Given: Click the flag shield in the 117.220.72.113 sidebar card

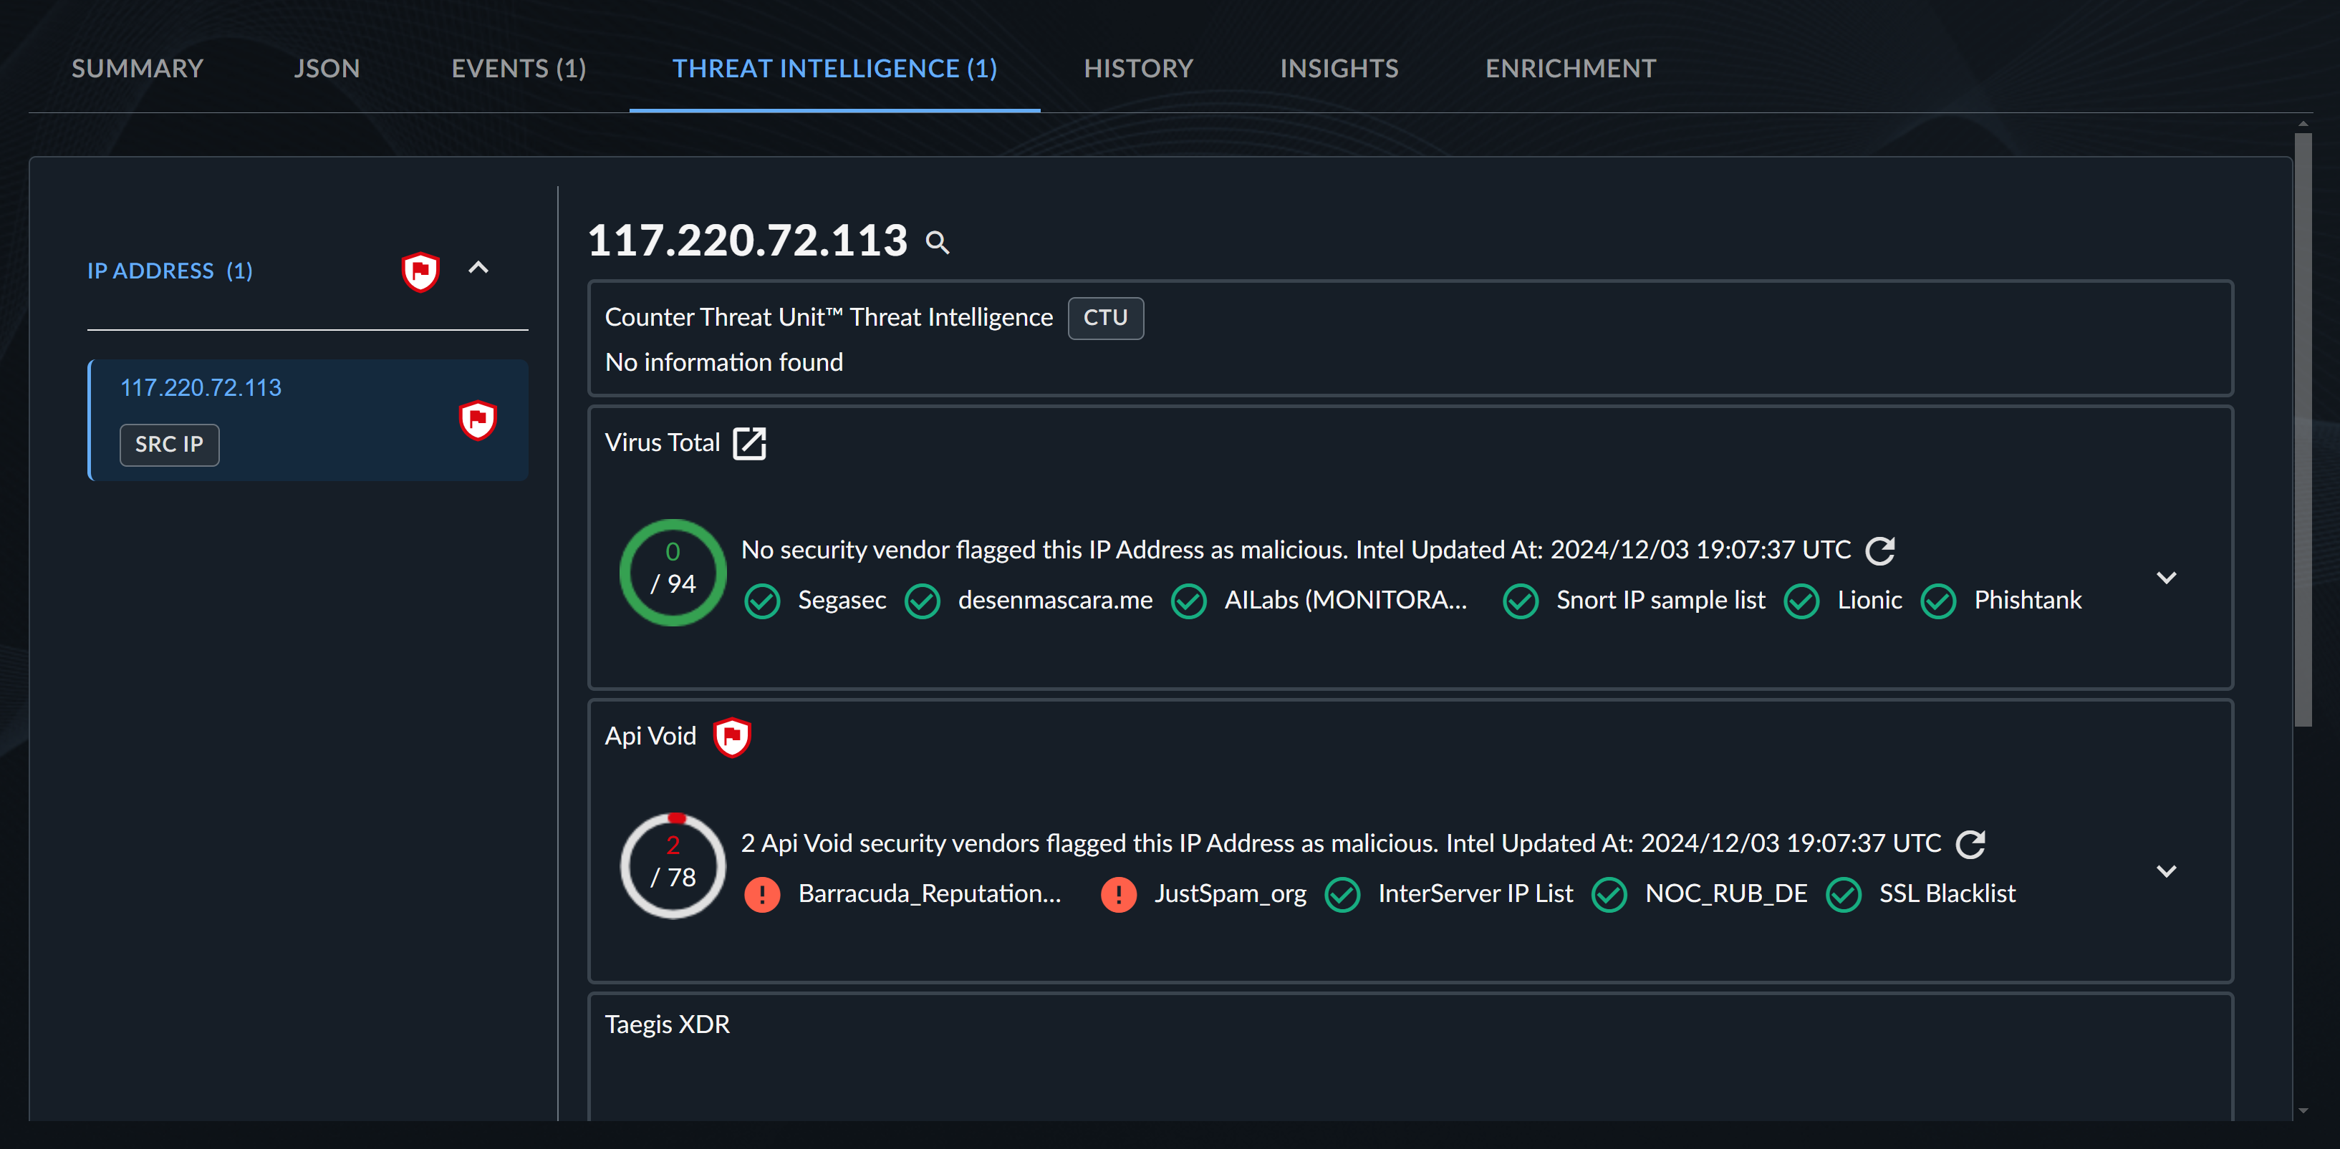Looking at the screenshot, I should pyautogui.click(x=478, y=420).
